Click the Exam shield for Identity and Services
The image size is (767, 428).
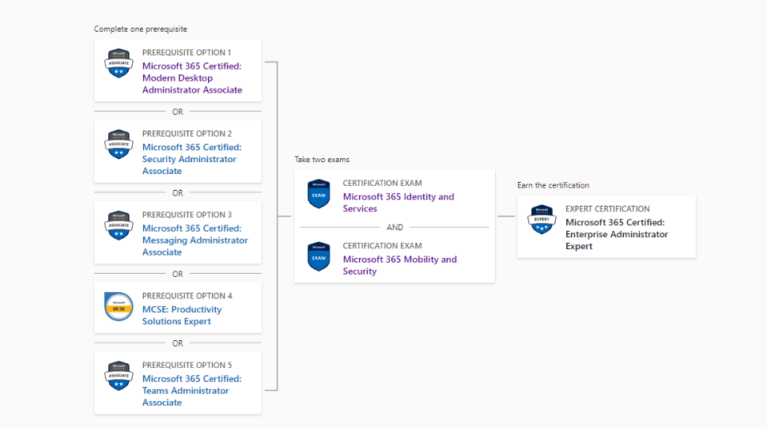319,194
